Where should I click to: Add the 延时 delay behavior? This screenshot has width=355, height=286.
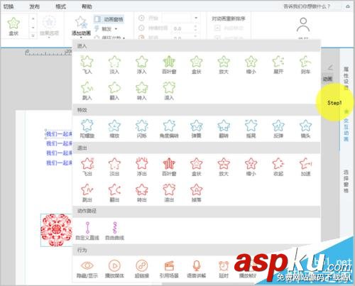point(224,269)
